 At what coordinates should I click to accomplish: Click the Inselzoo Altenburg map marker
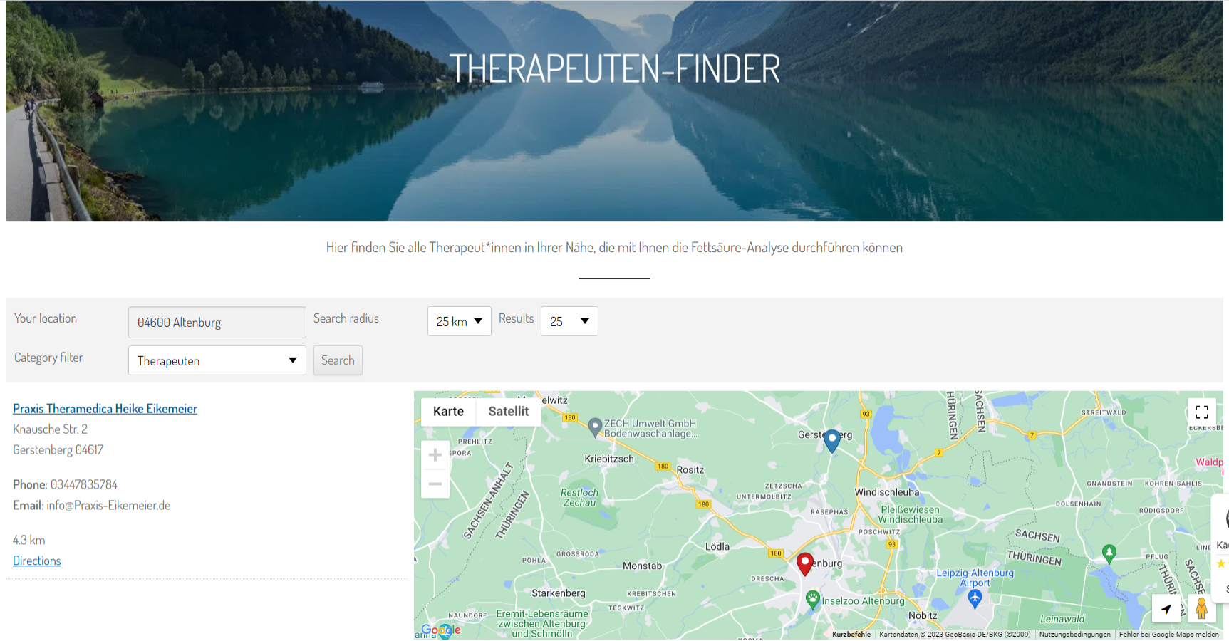[x=813, y=600]
